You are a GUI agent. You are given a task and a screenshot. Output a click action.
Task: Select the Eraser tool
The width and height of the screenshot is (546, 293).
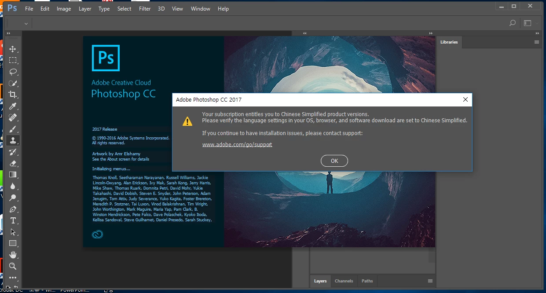13,163
